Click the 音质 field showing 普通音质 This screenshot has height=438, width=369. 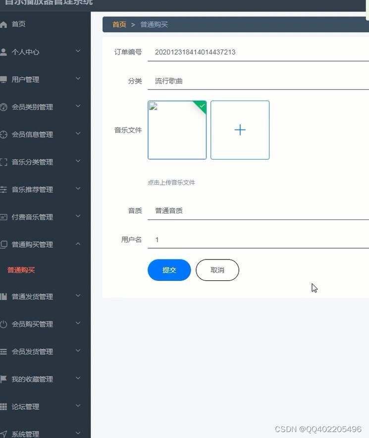point(259,211)
